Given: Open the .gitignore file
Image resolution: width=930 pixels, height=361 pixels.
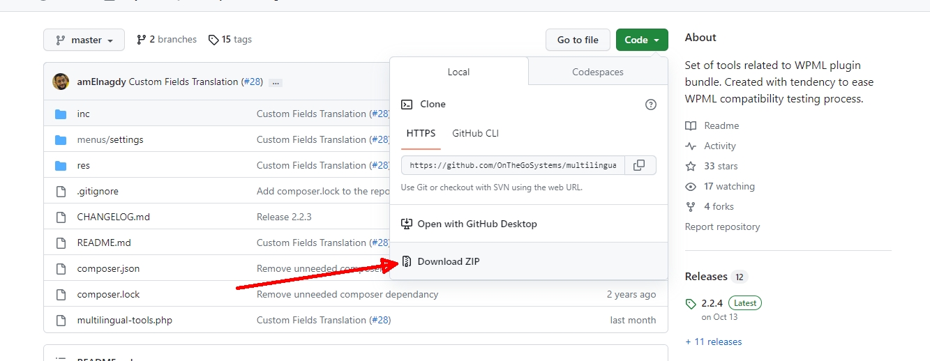Looking at the screenshot, I should tap(98, 191).
